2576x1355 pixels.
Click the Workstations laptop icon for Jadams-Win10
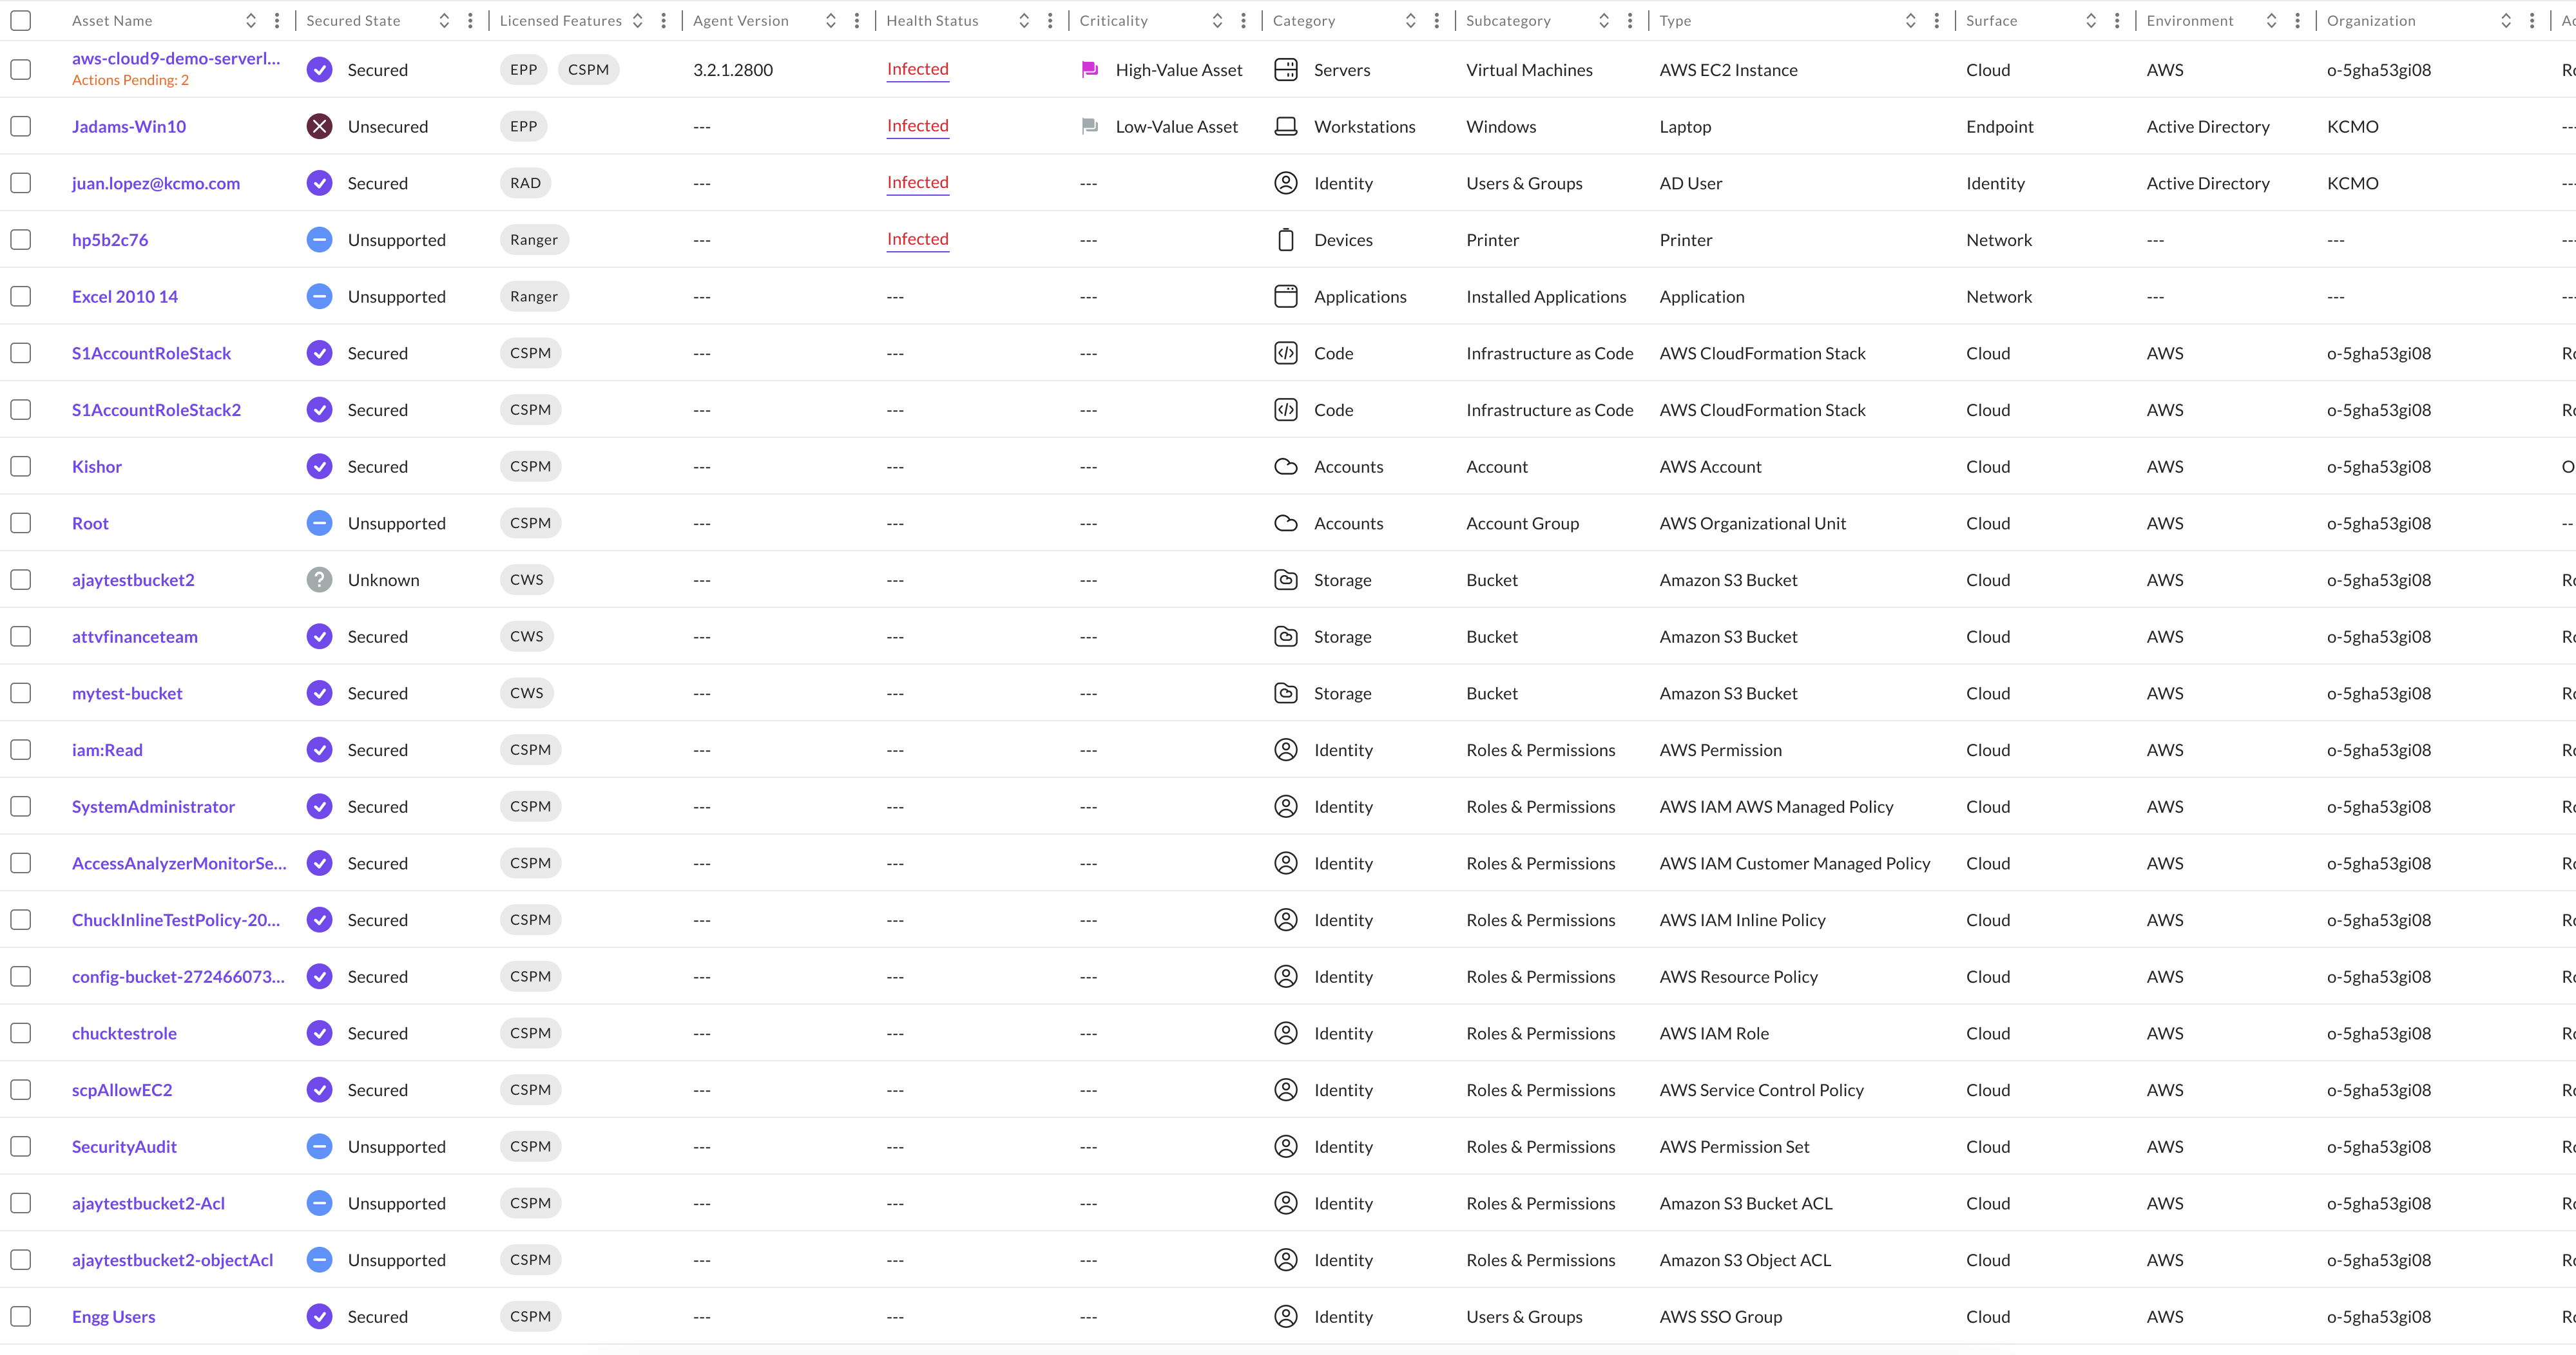[x=1286, y=127]
